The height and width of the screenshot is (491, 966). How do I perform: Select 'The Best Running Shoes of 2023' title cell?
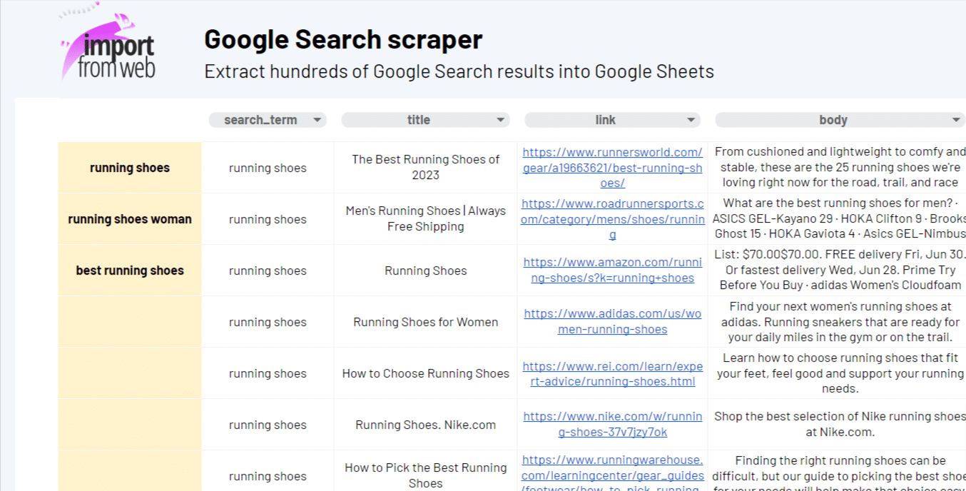[425, 168]
